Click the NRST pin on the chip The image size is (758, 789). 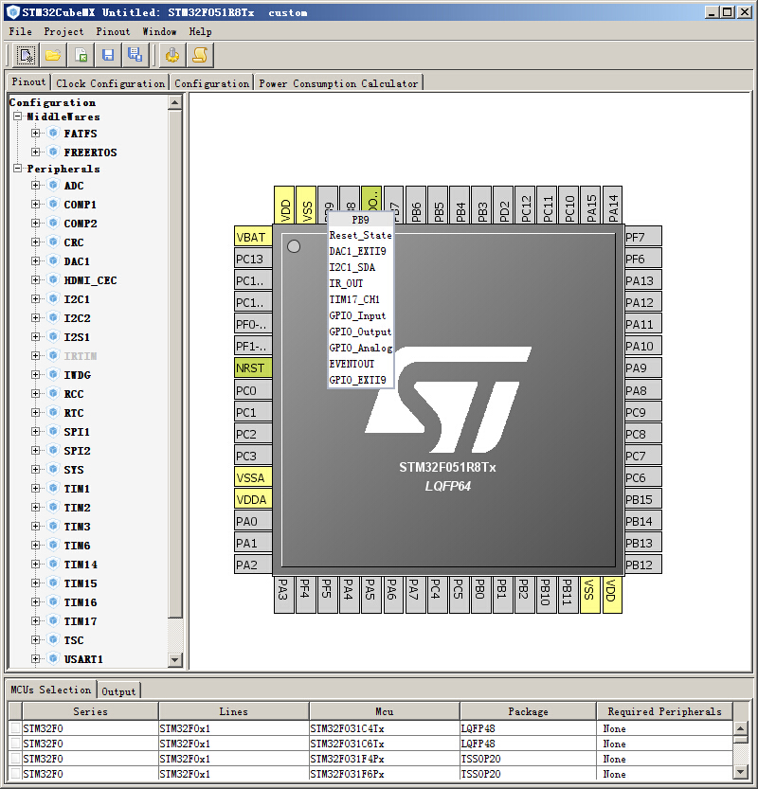tap(253, 368)
